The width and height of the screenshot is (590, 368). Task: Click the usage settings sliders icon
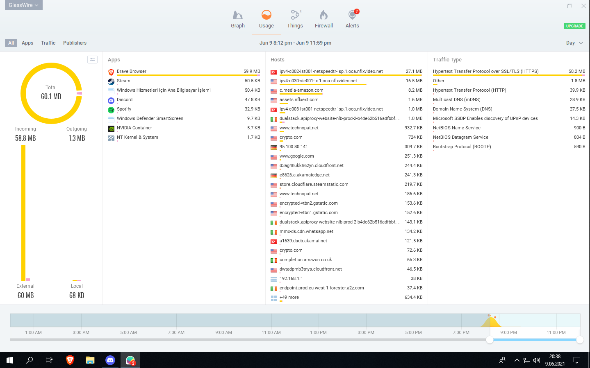(x=92, y=60)
